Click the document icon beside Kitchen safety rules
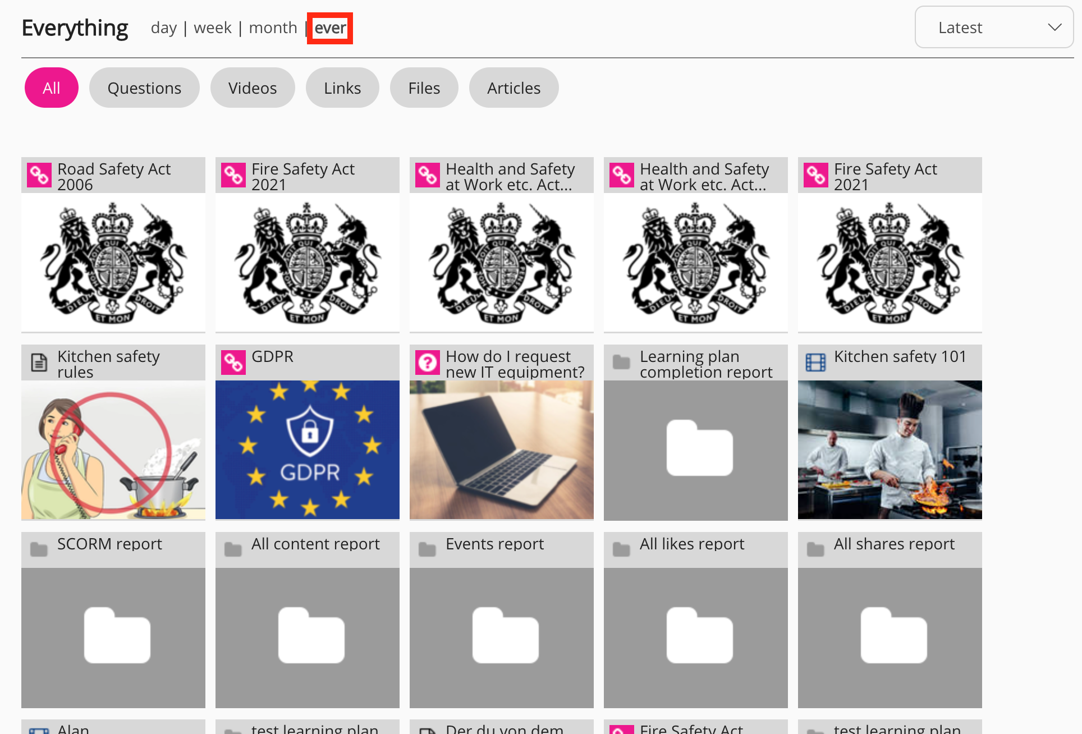 [x=39, y=363]
